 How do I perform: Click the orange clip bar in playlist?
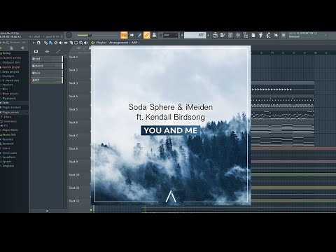pos(293,148)
